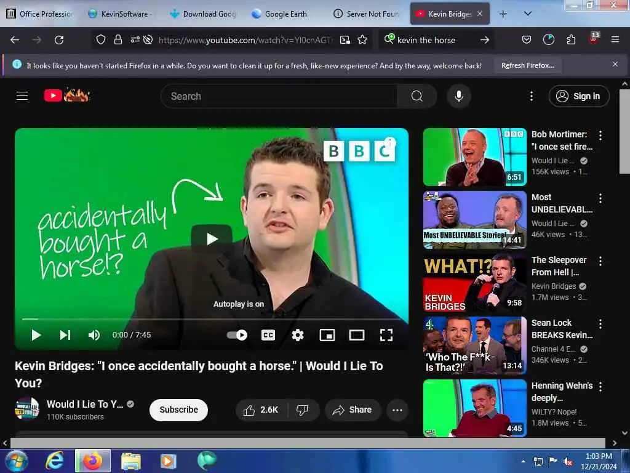Start voice search with microphone icon
This screenshot has width=630, height=473.
point(458,96)
